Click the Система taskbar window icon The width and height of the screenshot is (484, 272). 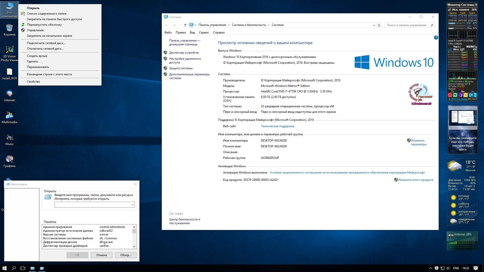click(33, 268)
